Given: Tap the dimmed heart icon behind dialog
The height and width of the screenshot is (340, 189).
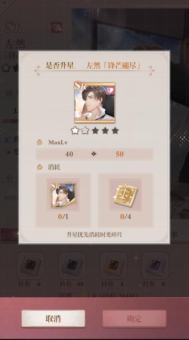Looking at the screenshot, I should [57, 27].
